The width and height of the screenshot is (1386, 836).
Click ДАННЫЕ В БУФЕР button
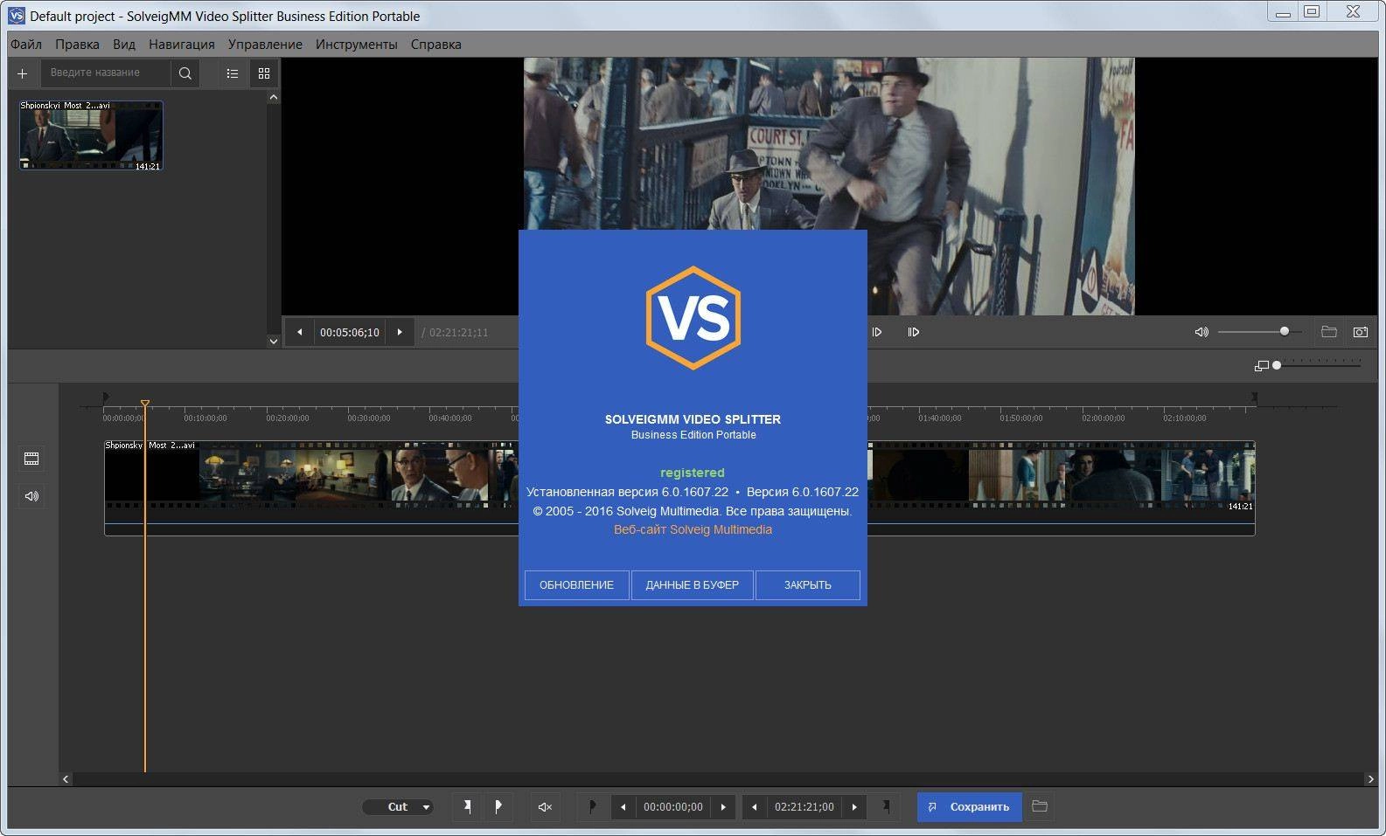point(693,585)
